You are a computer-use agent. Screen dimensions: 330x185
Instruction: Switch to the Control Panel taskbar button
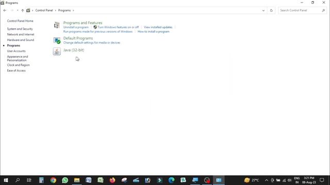(219, 180)
